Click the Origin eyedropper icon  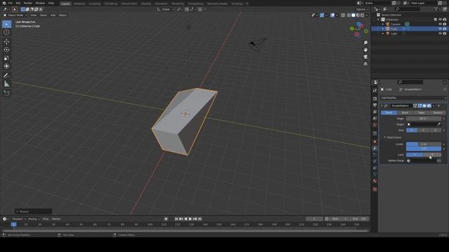tap(438, 125)
